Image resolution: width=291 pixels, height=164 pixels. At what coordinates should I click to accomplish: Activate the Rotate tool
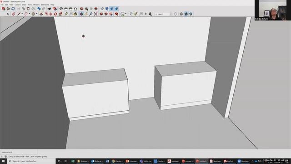(55, 14)
